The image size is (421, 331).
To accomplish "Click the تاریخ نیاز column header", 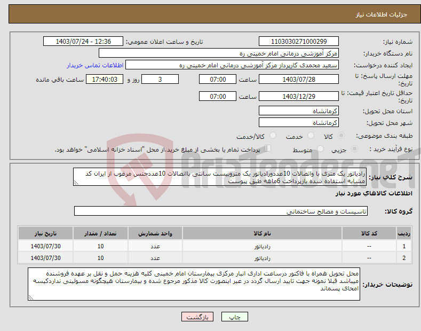I will click(x=46, y=233).
